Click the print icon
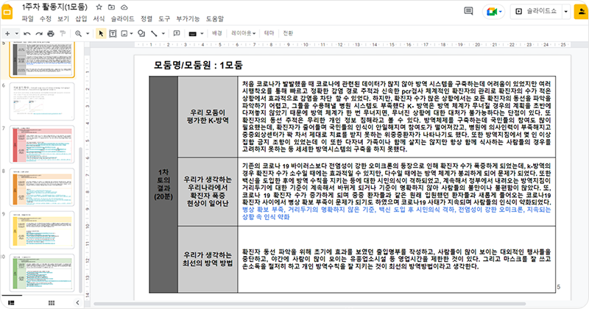The width and height of the screenshot is (589, 309). click(51, 34)
